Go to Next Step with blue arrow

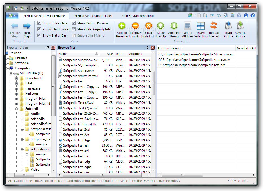(x=27, y=26)
